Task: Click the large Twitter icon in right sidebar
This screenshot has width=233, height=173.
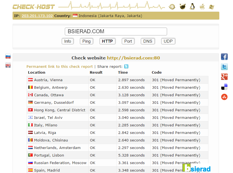Action: click(224, 67)
